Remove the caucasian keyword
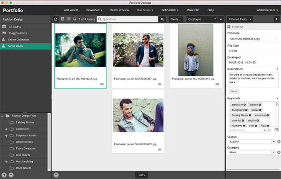The image size is (281, 179). click(268, 115)
